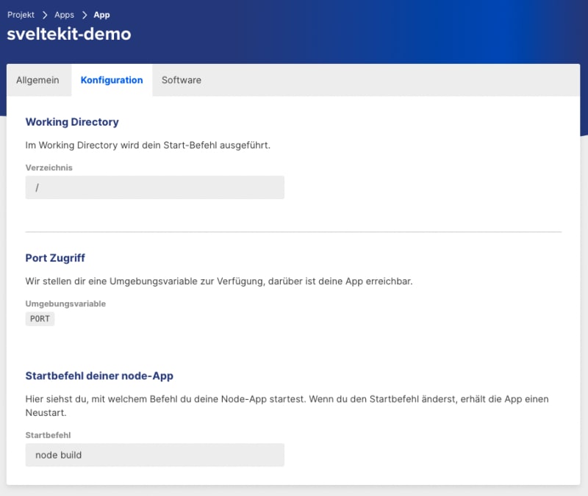Screen dimensions: 588x496
Task: Click the sveltekit-demo page title
Action: 69,34
